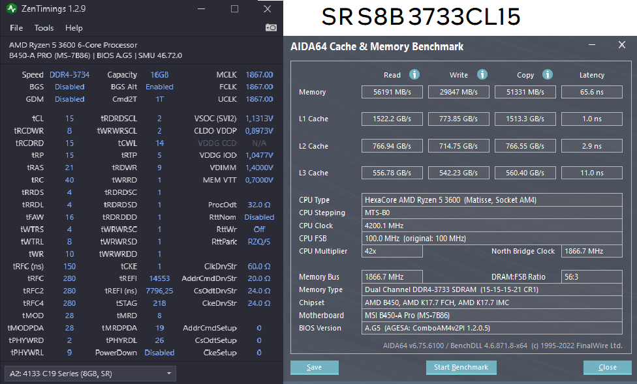Image resolution: width=637 pixels, height=384 pixels.
Task: Click the Memory Bus 1866.7 MHz field
Action: 392,277
